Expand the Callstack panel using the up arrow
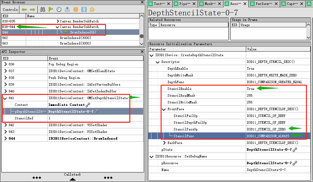The height and width of the screenshot is (182, 313). tap(72, 179)
